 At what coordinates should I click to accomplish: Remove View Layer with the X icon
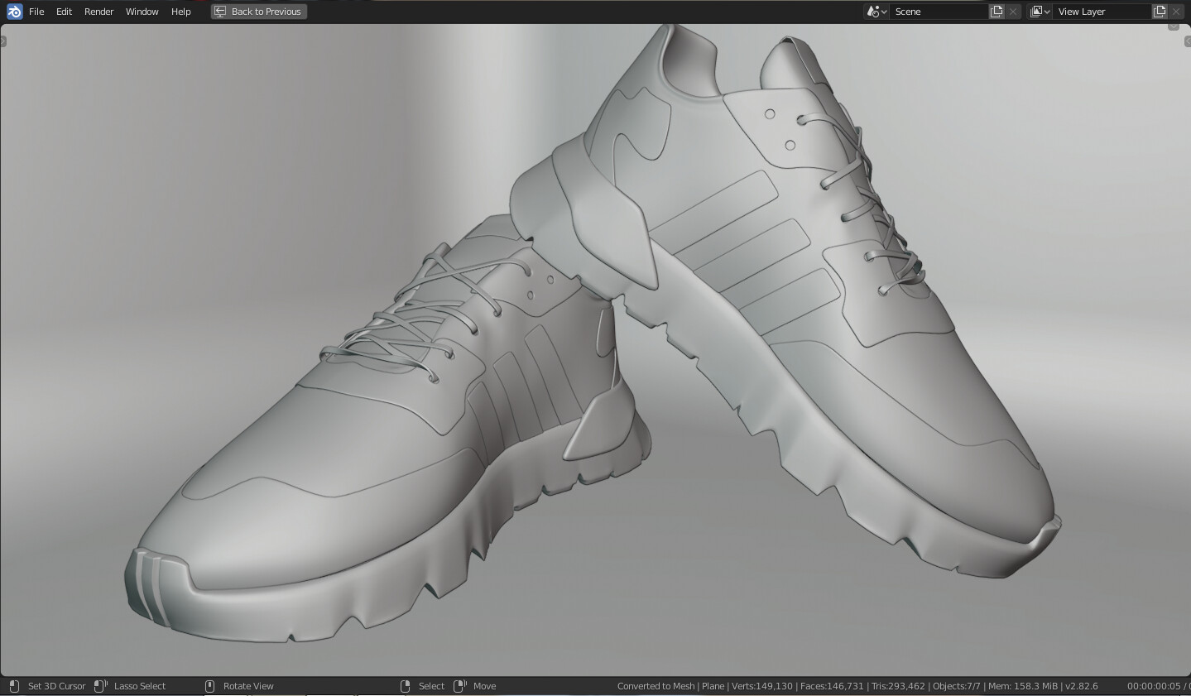(x=1176, y=12)
